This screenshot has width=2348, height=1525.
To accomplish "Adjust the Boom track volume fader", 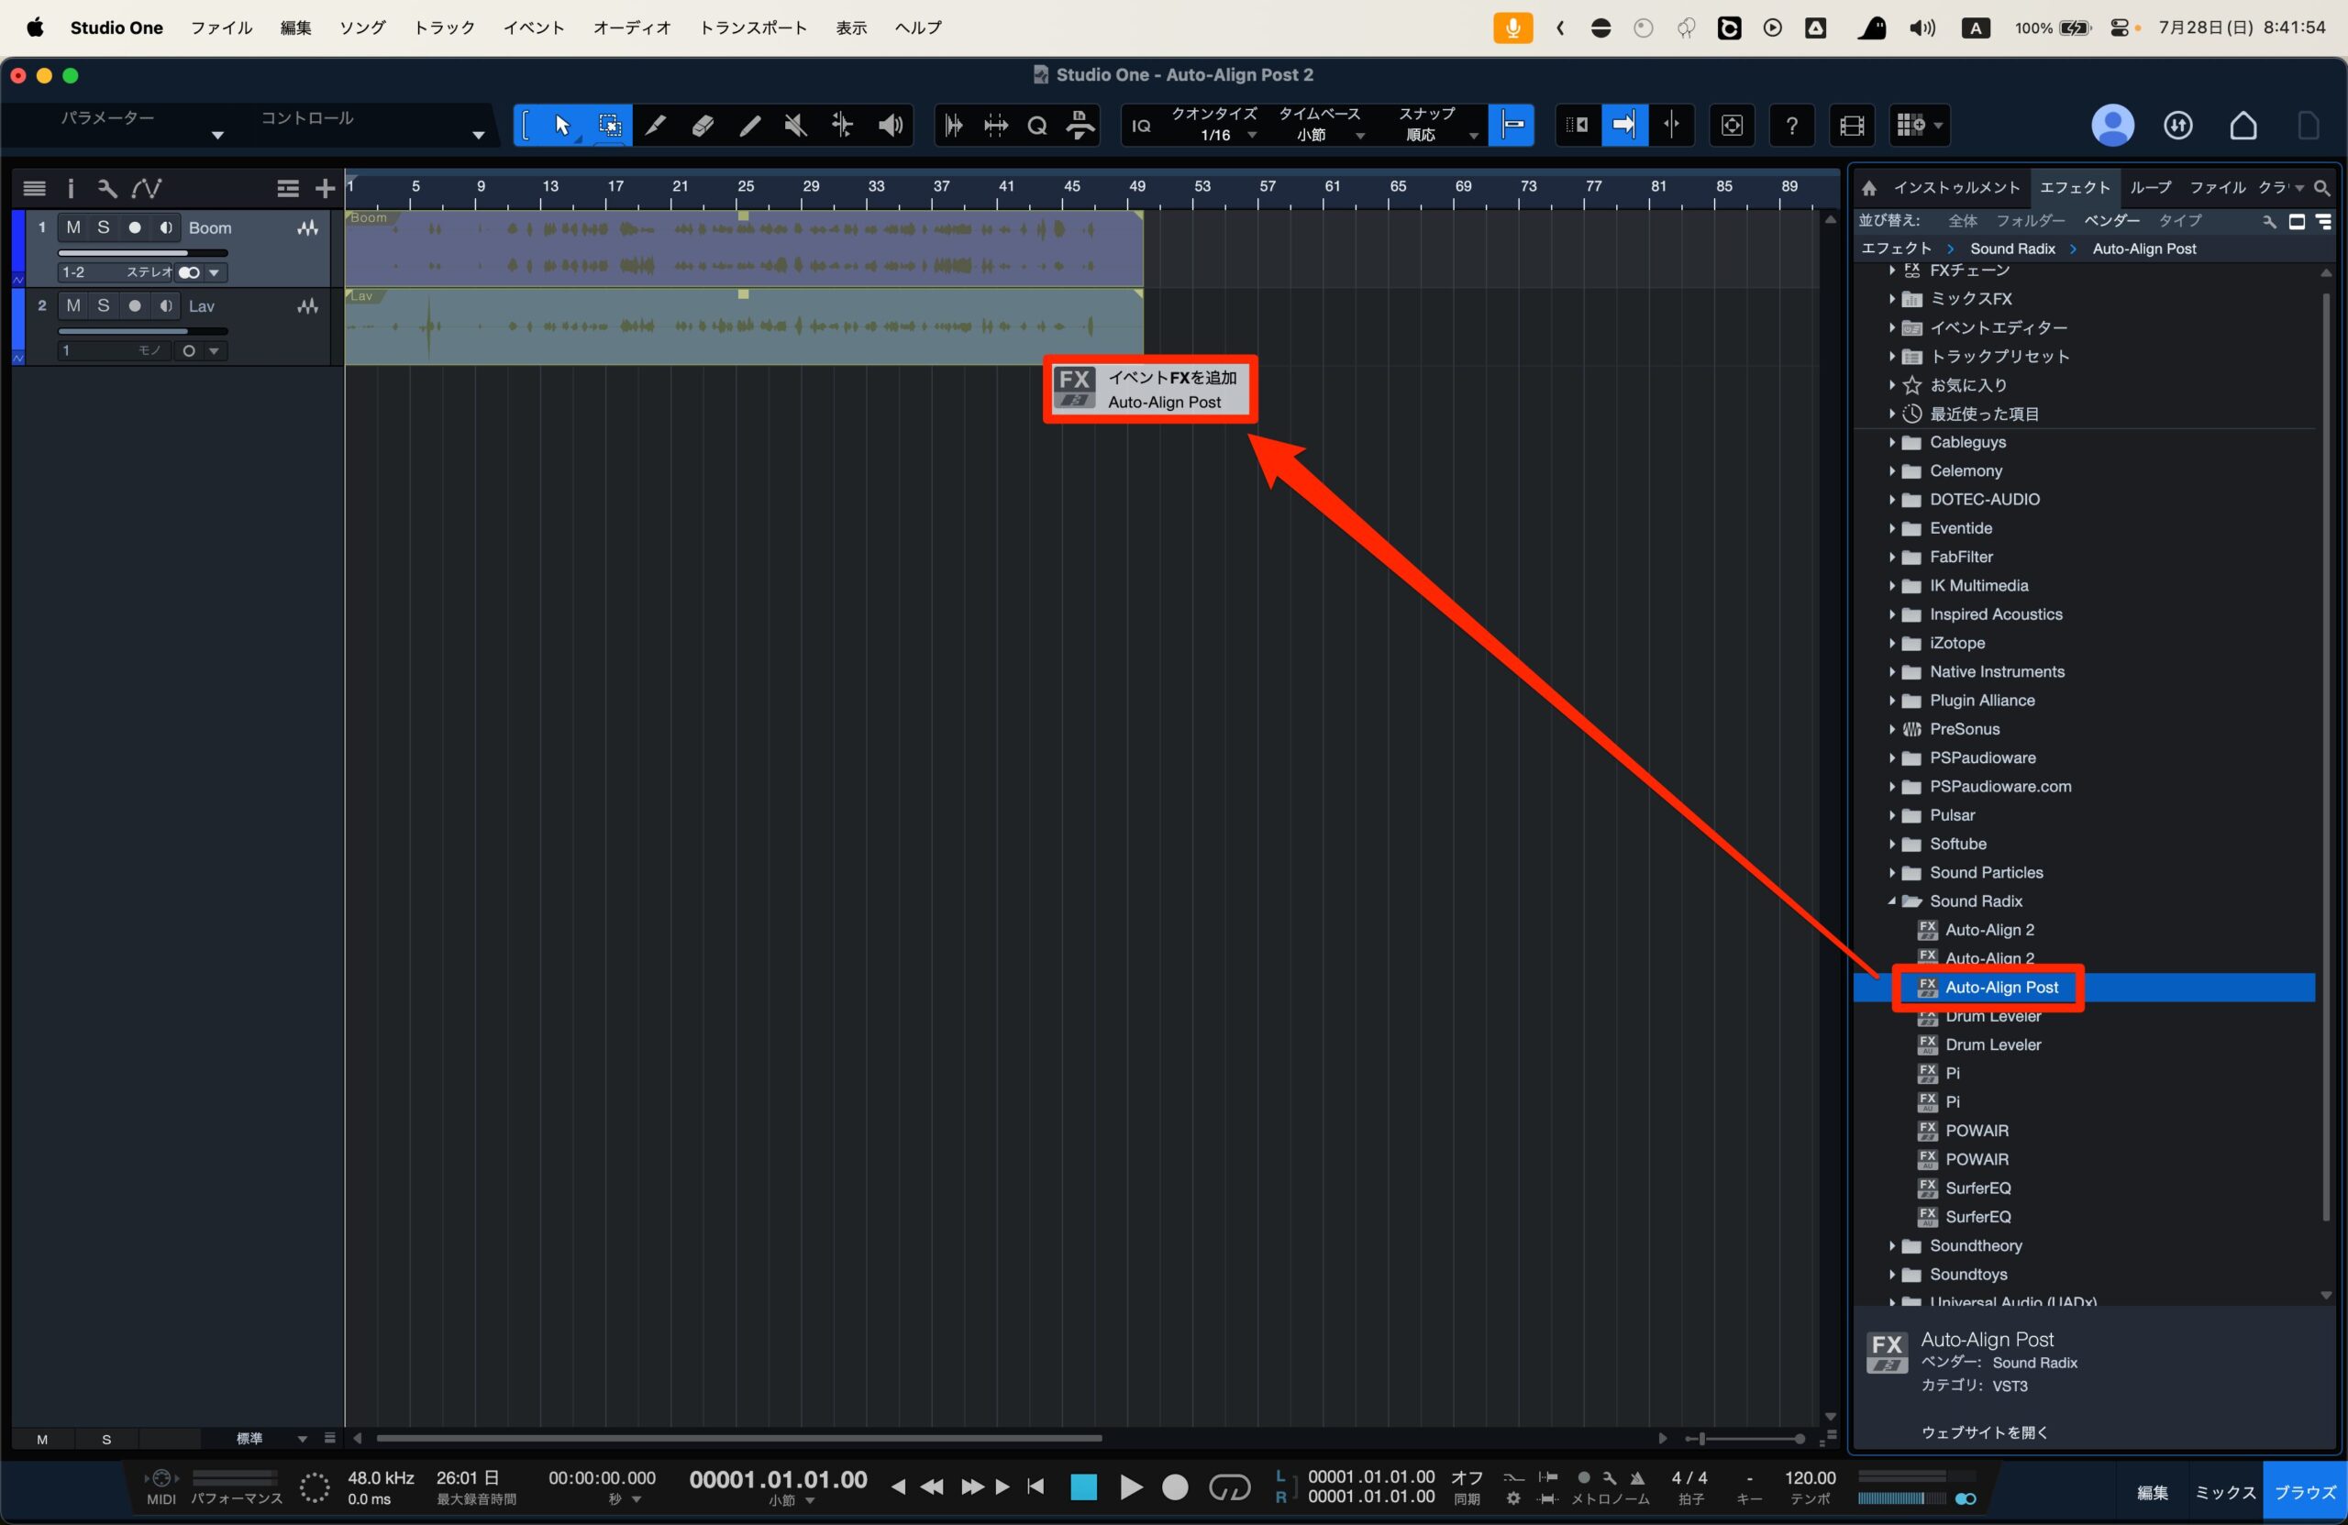I will pos(143,252).
